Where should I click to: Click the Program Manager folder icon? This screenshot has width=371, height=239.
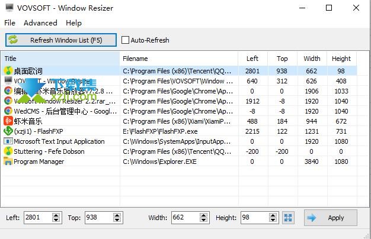coord(8,162)
